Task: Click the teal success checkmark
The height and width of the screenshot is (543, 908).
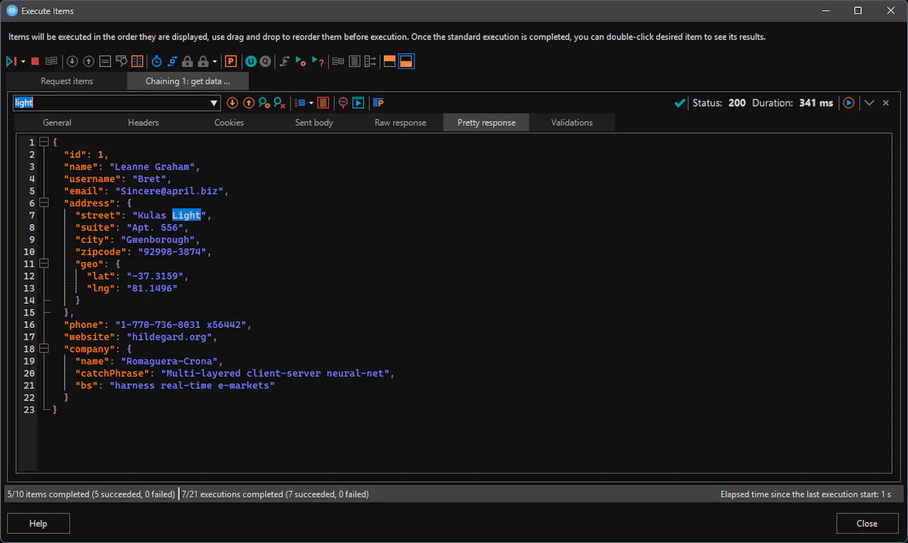Action: [x=679, y=103]
